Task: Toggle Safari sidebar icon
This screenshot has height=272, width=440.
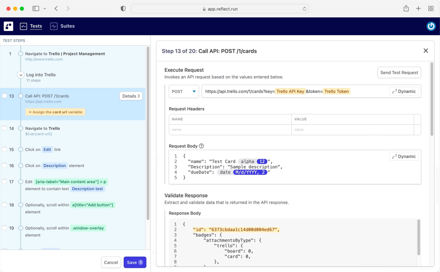Action: point(36,8)
